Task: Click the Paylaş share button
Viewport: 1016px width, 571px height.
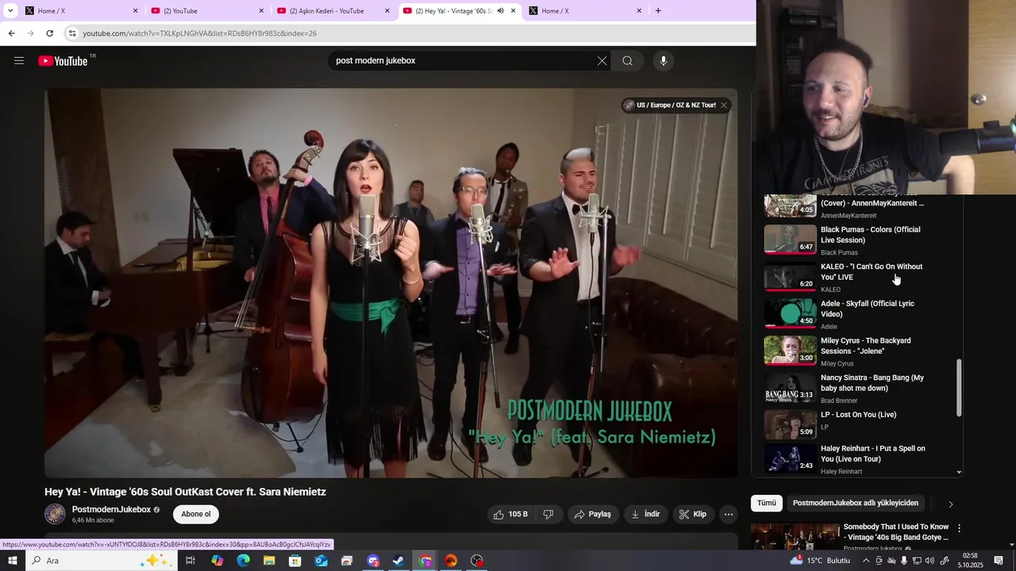Action: (592, 514)
